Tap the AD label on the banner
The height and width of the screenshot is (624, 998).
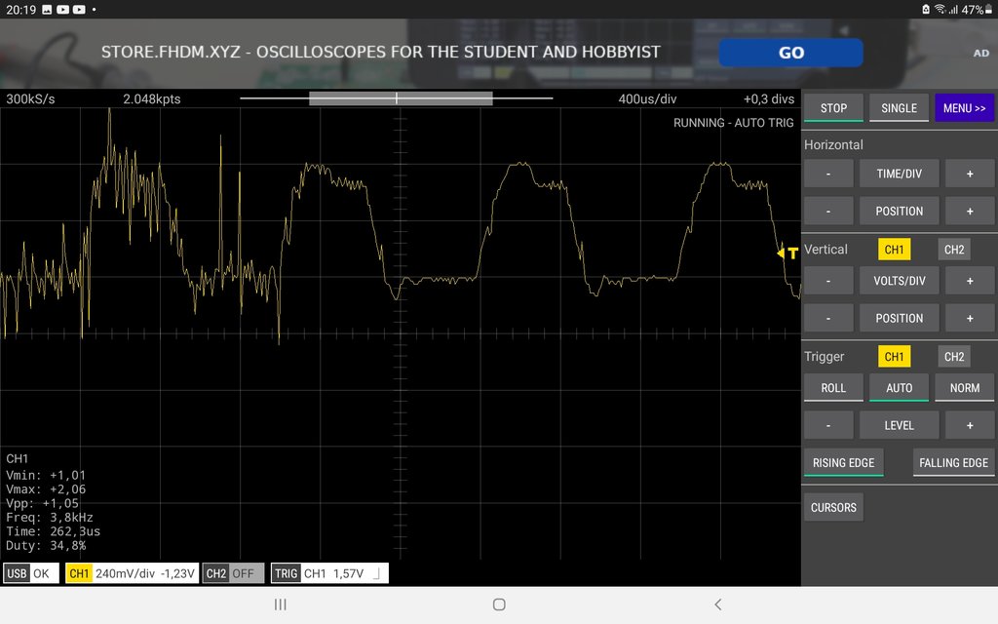tap(980, 54)
